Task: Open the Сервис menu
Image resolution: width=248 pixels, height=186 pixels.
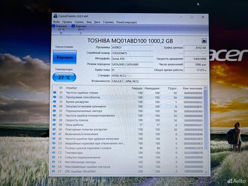Action: click(79, 22)
